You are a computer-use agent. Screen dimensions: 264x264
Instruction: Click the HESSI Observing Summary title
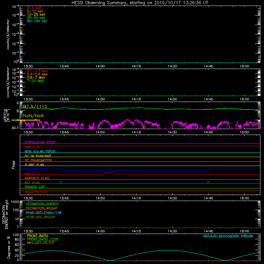(x=140, y=3)
